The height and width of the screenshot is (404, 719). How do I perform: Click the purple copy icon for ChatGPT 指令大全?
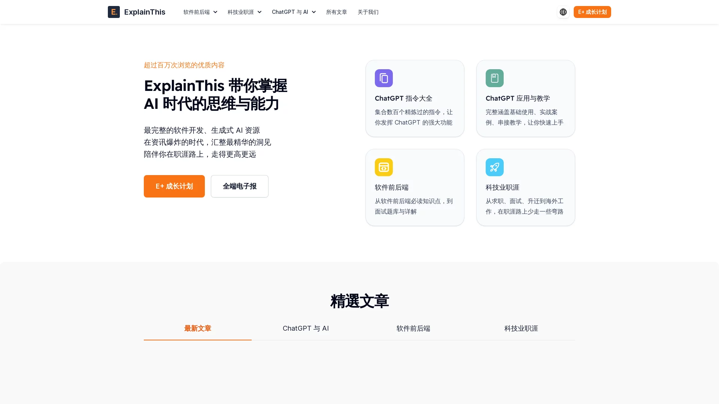tap(383, 78)
